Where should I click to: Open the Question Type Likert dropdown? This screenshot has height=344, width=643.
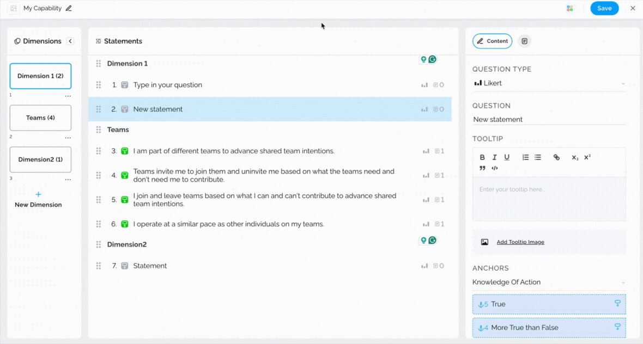tap(549, 83)
